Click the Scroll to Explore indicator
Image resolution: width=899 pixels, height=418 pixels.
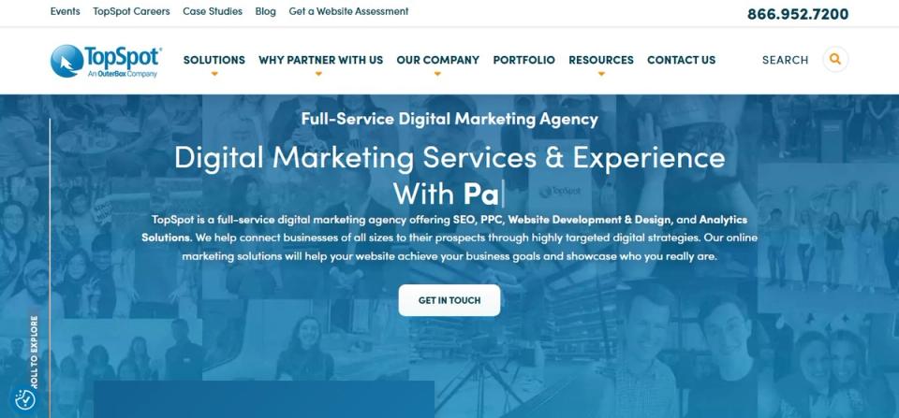coord(34,353)
